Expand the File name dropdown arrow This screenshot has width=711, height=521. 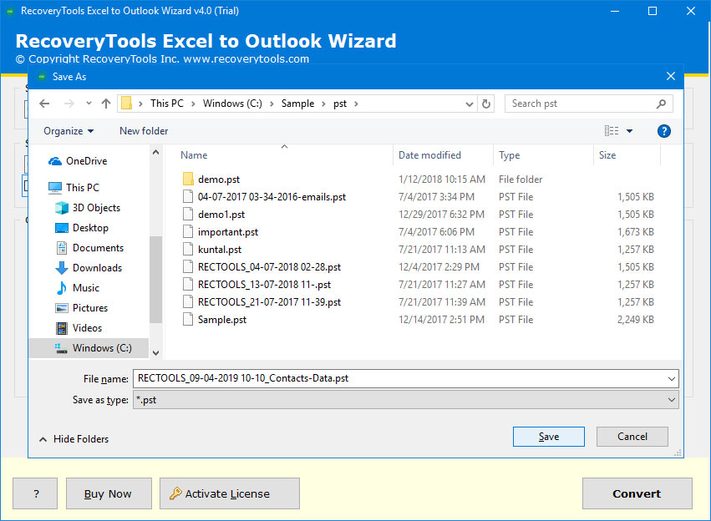(x=672, y=379)
